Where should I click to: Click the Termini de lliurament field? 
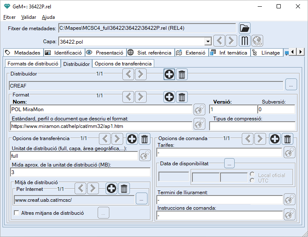coord(220,200)
